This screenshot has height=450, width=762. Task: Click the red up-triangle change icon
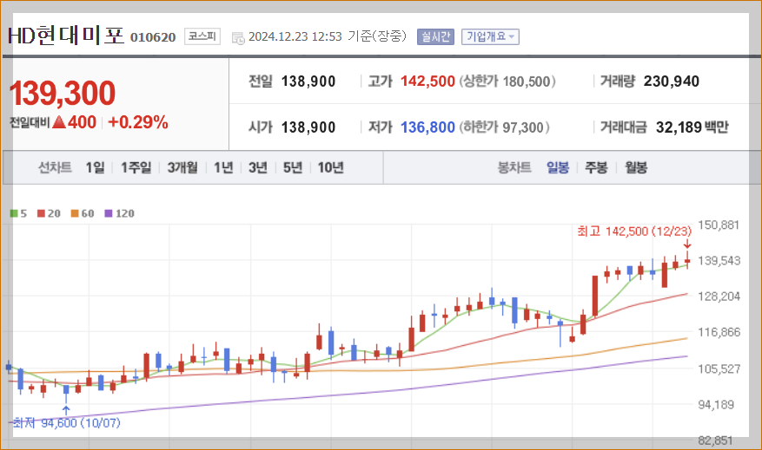pyautogui.click(x=59, y=122)
